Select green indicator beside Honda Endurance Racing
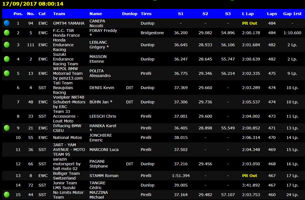The width and height of the screenshot is (305, 200). (x=6, y=45)
